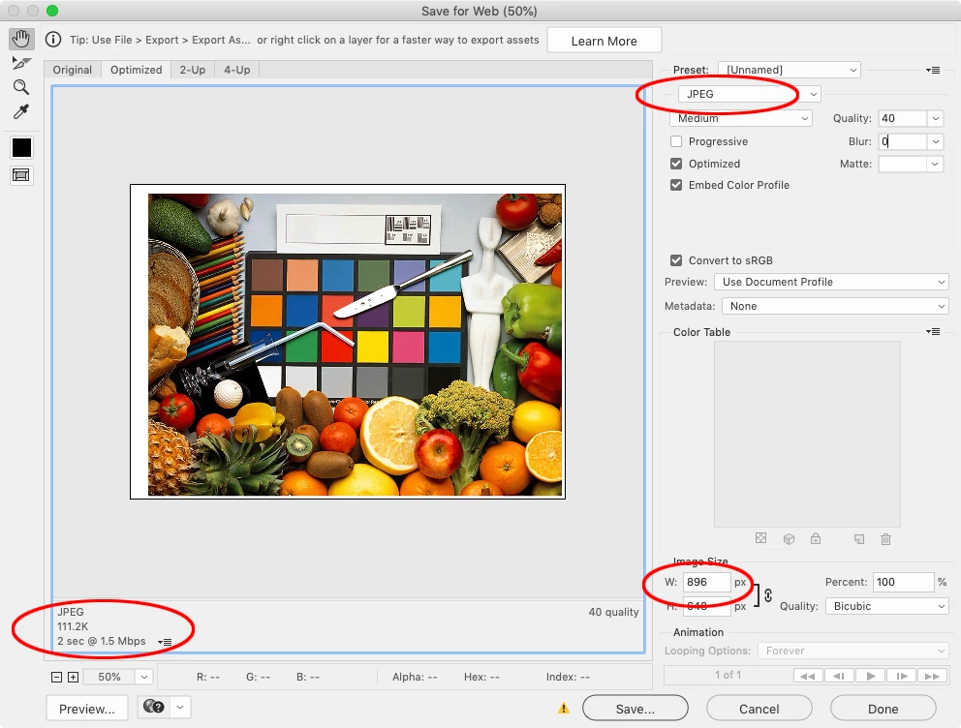Screen dimensions: 961x728
Task: Go to next animation frame
Action: [902, 676]
